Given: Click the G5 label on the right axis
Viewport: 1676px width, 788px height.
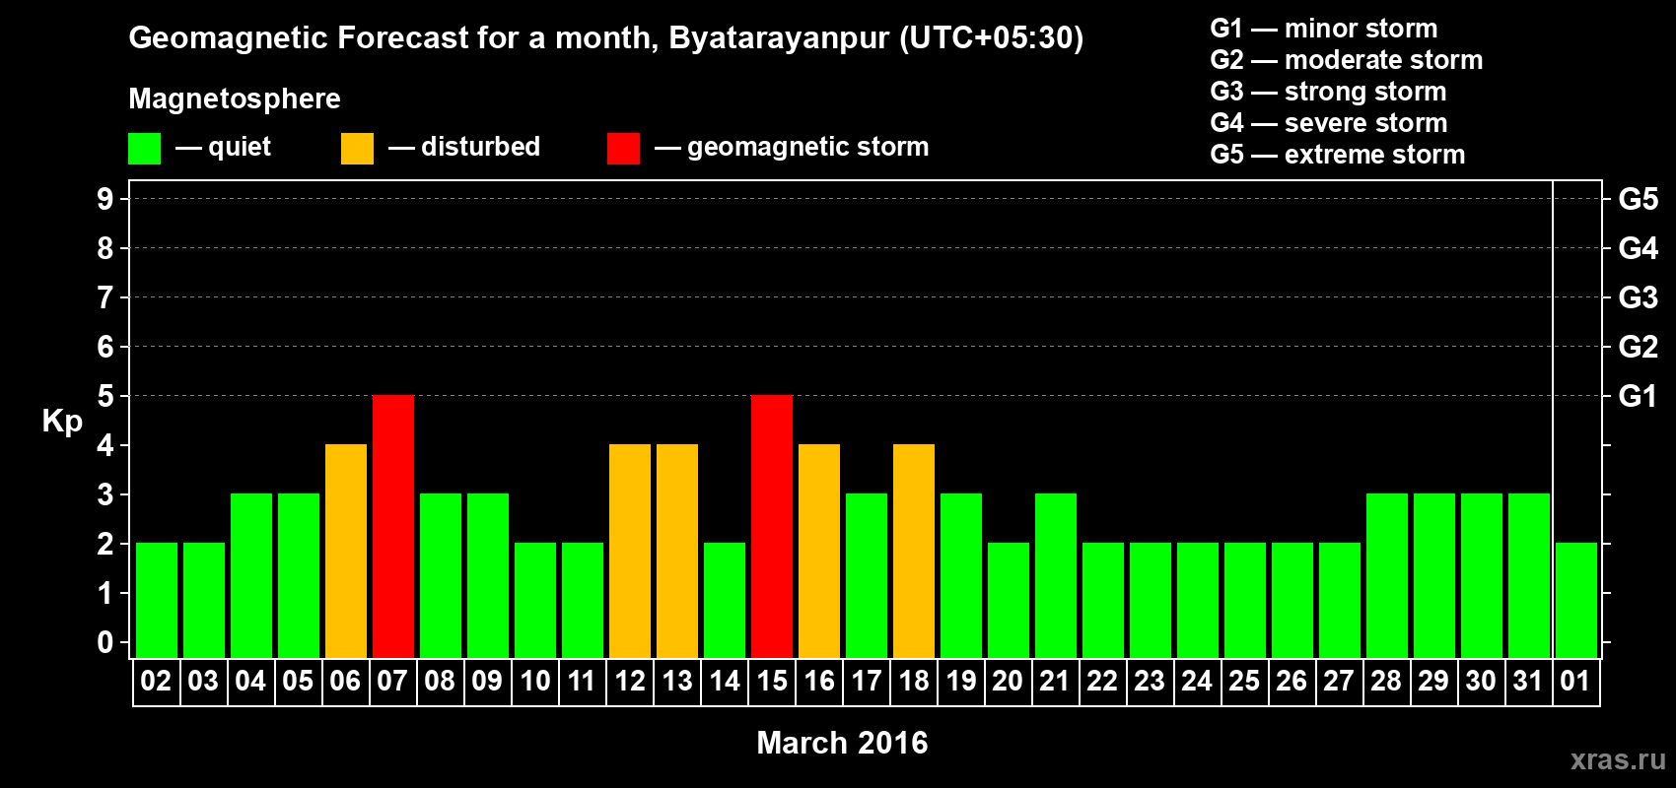Looking at the screenshot, I should (x=1639, y=199).
